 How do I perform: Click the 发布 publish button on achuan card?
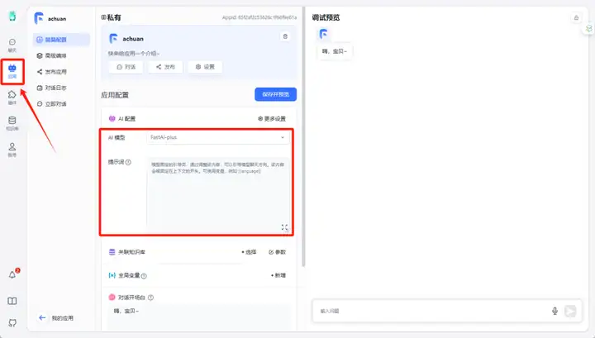click(x=165, y=67)
